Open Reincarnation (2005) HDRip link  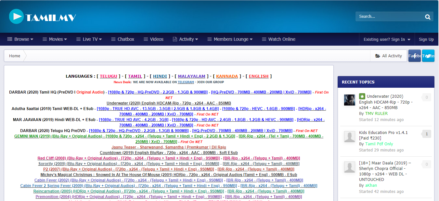click(x=129, y=191)
